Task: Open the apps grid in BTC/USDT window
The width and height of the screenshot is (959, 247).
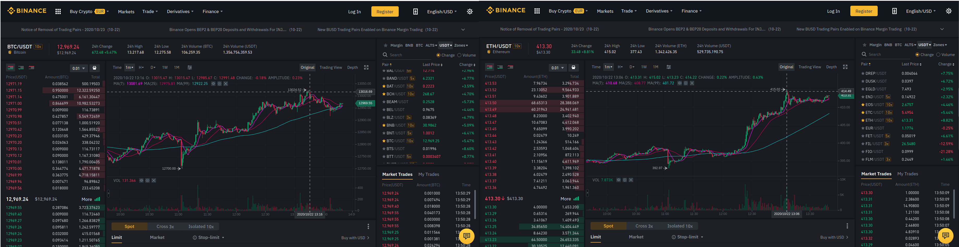Action: (x=58, y=11)
